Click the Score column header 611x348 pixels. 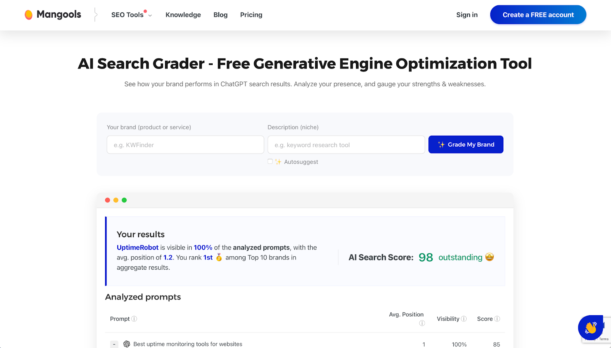click(x=485, y=319)
